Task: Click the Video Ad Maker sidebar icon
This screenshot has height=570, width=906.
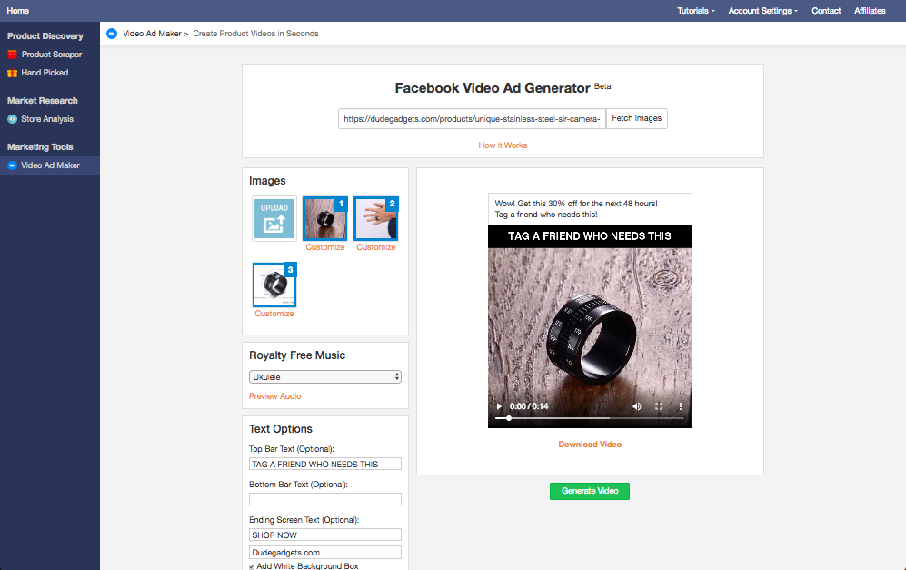Action: coord(12,165)
